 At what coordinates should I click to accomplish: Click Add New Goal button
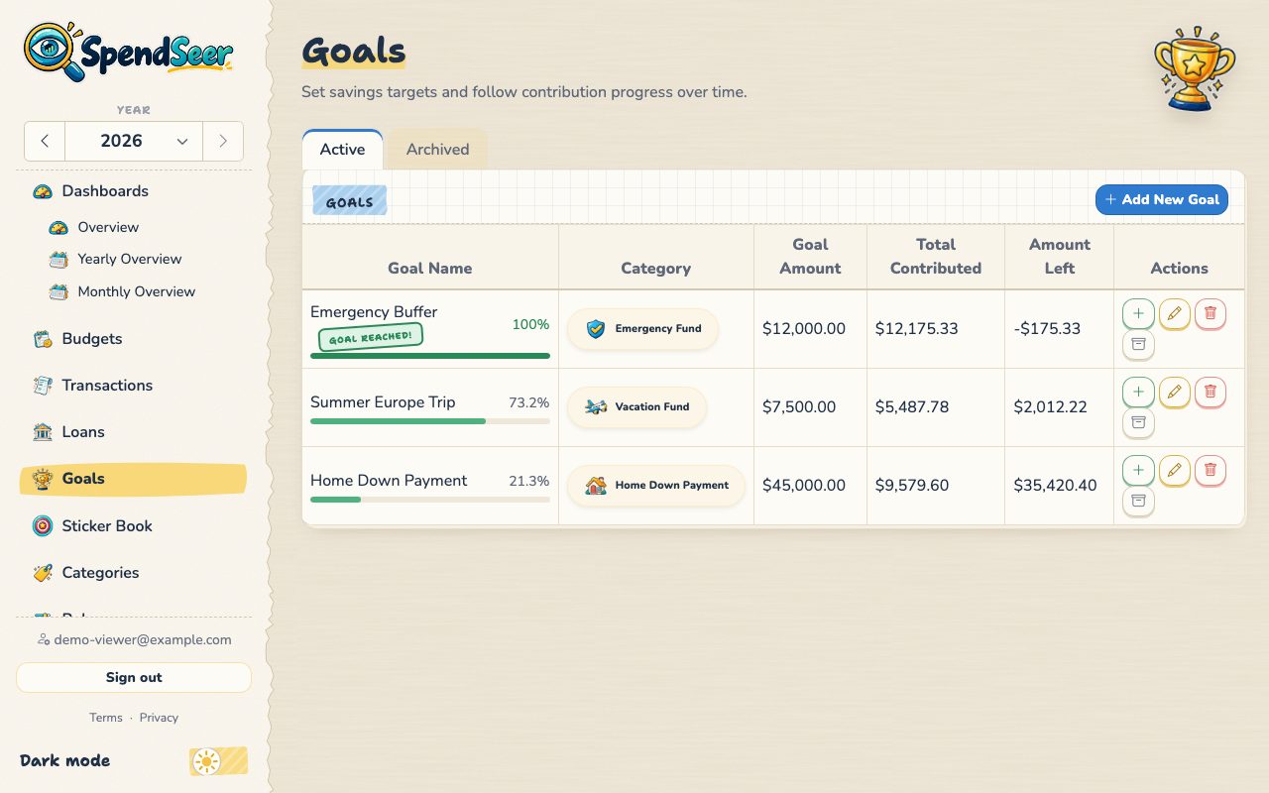pyautogui.click(x=1162, y=199)
